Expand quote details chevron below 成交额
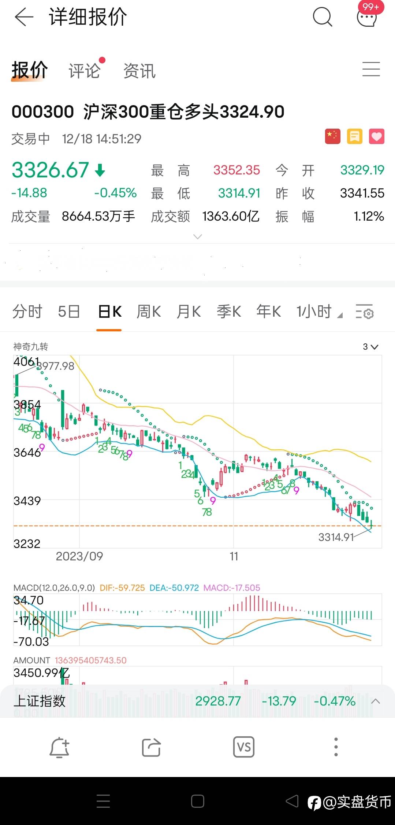This screenshot has height=825, width=395. click(x=197, y=237)
